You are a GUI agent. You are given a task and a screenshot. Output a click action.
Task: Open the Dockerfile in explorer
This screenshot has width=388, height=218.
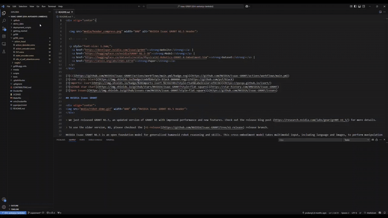17,91
